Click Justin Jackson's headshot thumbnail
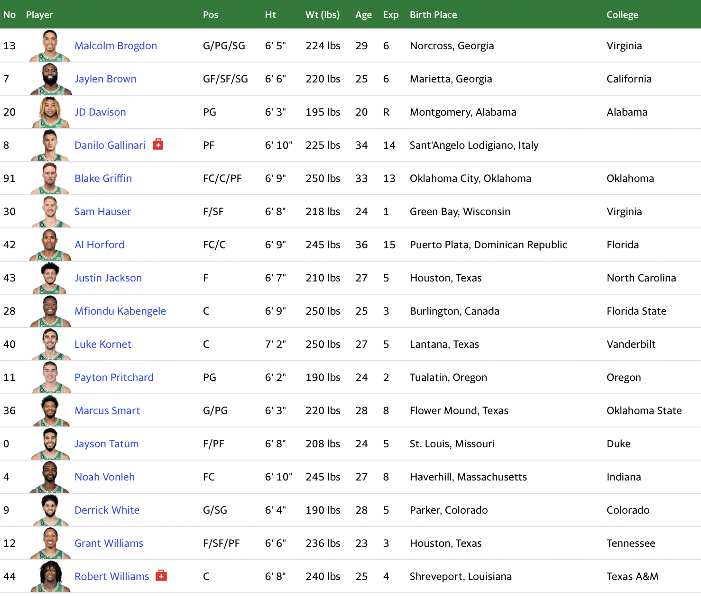Screen dimensions: 701x598 coord(50,278)
